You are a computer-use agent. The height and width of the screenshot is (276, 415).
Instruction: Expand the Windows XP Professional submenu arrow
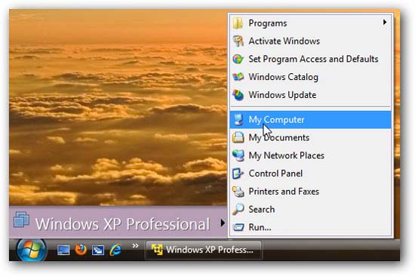pyautogui.click(x=223, y=223)
